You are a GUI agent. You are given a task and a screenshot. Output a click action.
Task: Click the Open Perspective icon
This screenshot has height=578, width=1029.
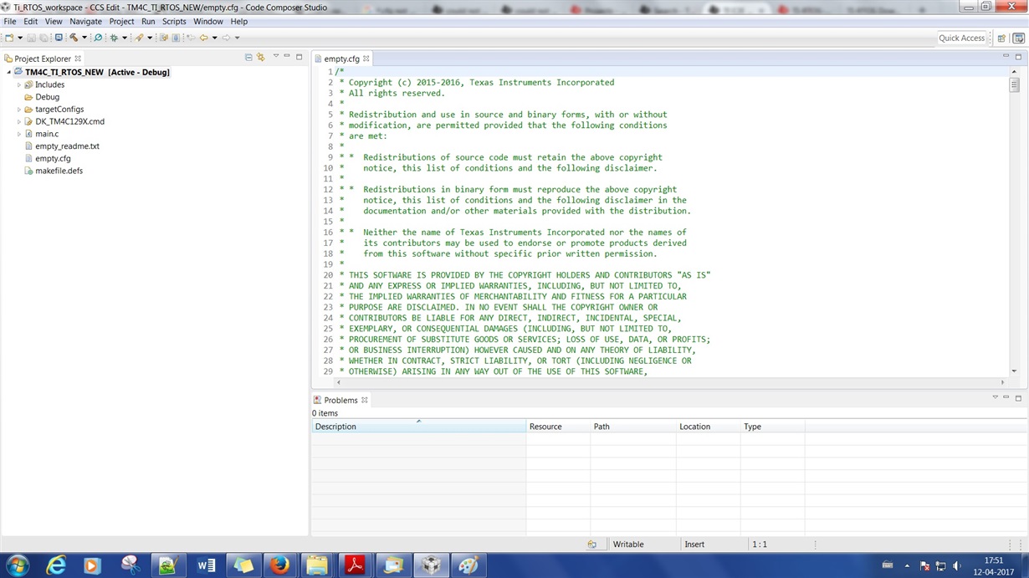point(1001,38)
